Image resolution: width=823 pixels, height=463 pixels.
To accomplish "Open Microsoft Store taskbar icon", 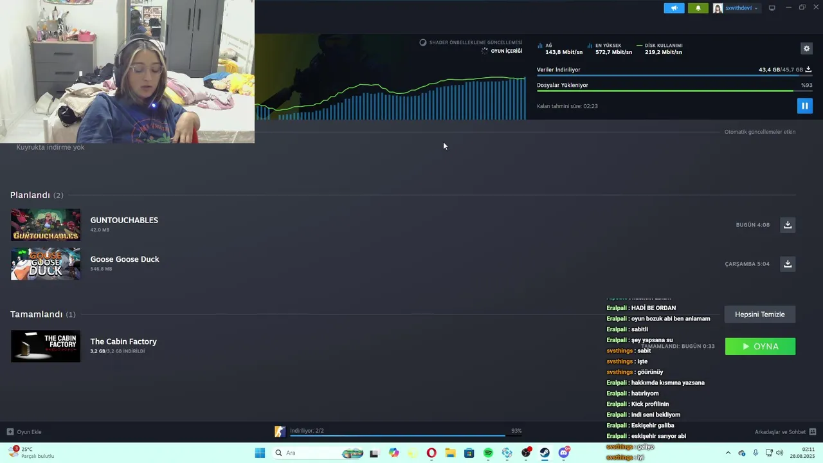I will tap(469, 453).
